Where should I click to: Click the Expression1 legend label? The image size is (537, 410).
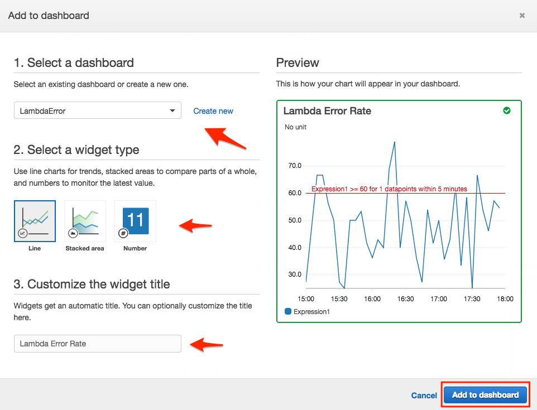(311, 312)
